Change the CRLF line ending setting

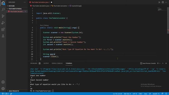pyautogui.click(x=140, y=94)
